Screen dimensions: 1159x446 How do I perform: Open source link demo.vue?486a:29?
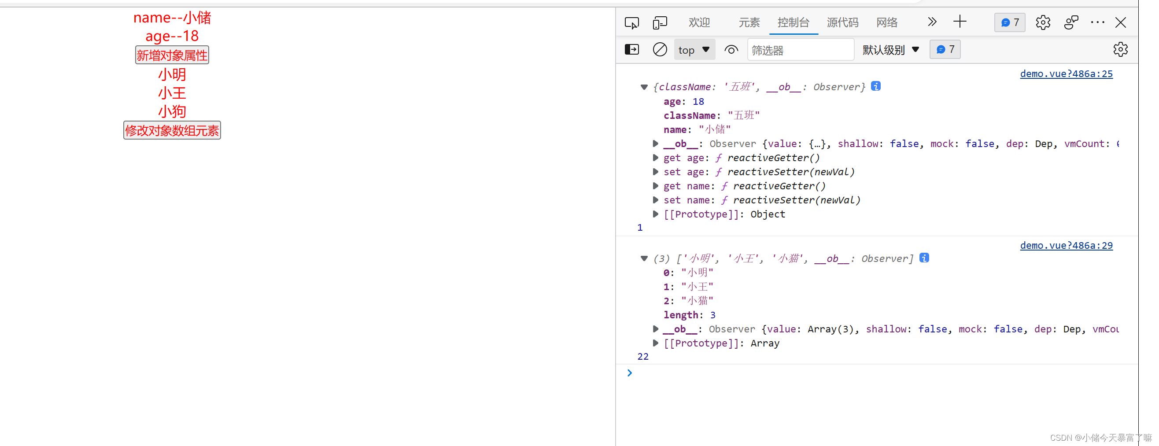(x=1066, y=246)
